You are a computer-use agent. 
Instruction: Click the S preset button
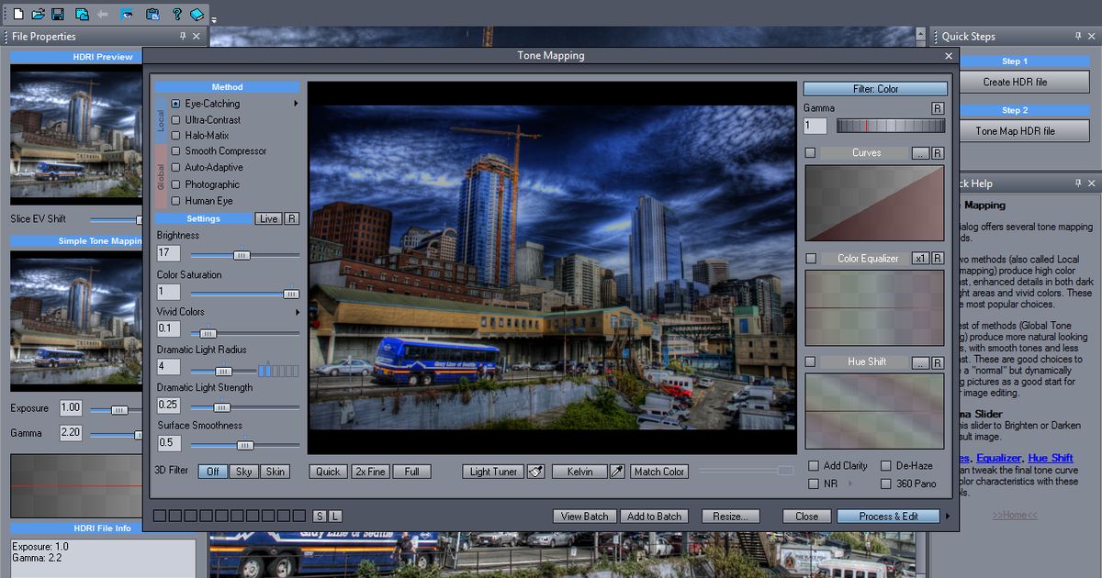(320, 517)
